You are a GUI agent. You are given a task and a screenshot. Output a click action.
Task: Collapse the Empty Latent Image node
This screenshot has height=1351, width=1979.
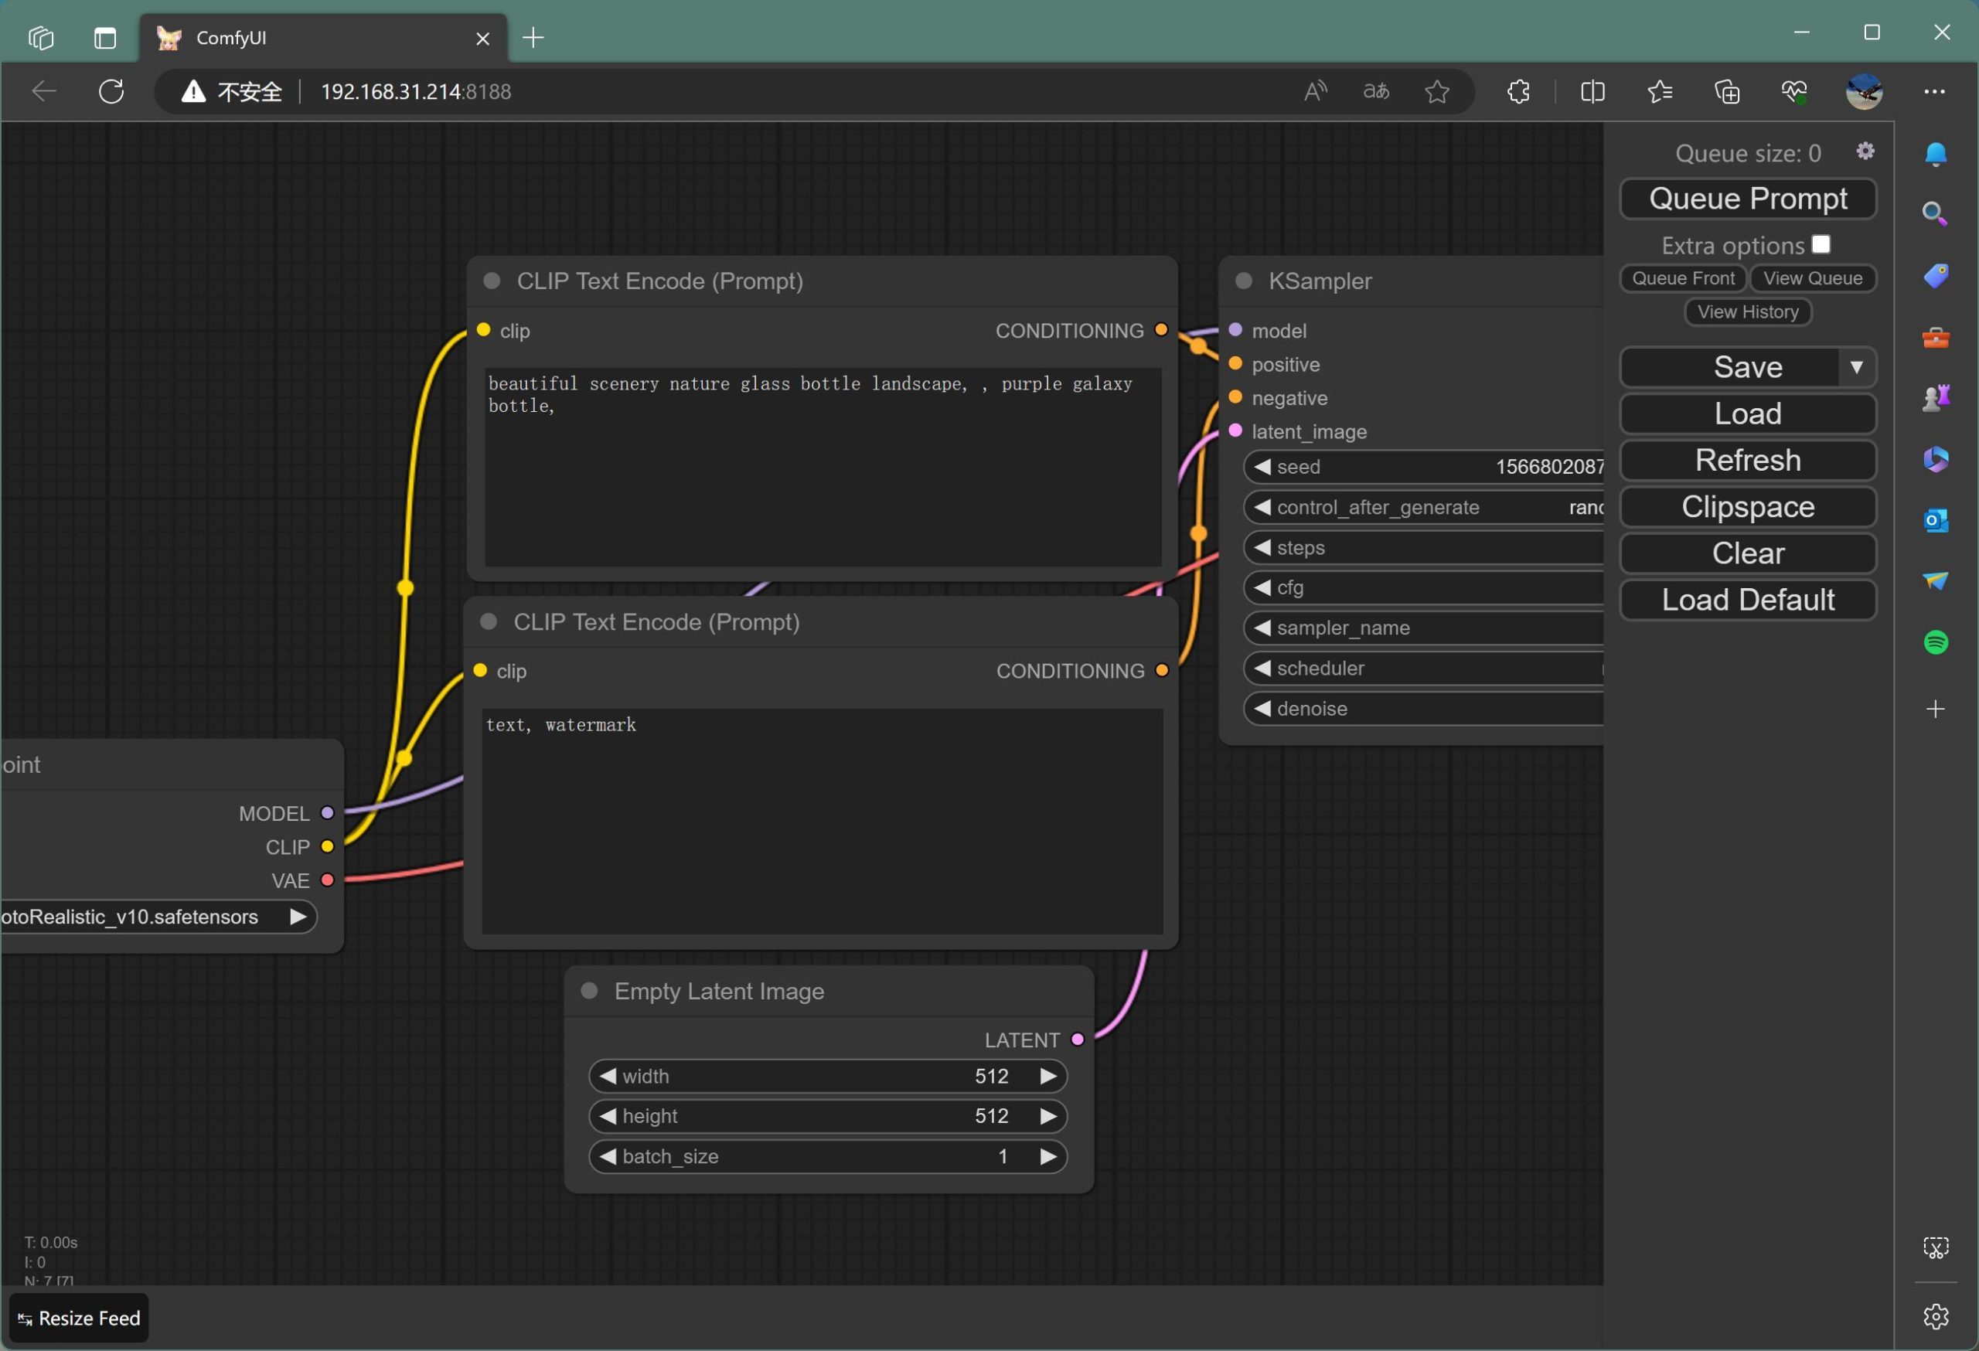[x=588, y=991]
